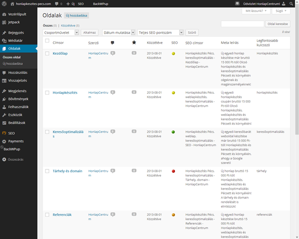
Task: Open the SEO admin bar menu
Action: point(81,4)
